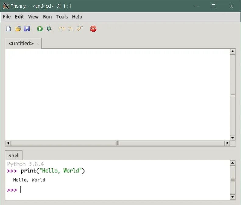Image resolution: width=241 pixels, height=205 pixels.
Task: Click the editor horizontal scrollbar thumb
Action: (x=118, y=143)
